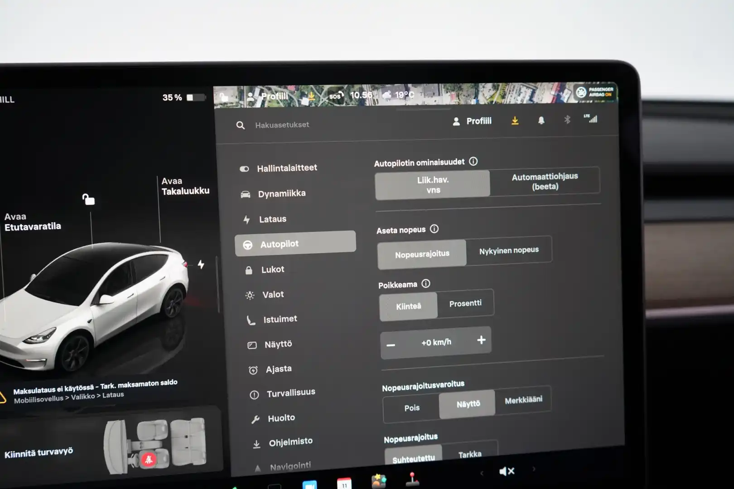Set speed limit warning to Merkkiääni
The height and width of the screenshot is (489, 734).
[x=523, y=399]
